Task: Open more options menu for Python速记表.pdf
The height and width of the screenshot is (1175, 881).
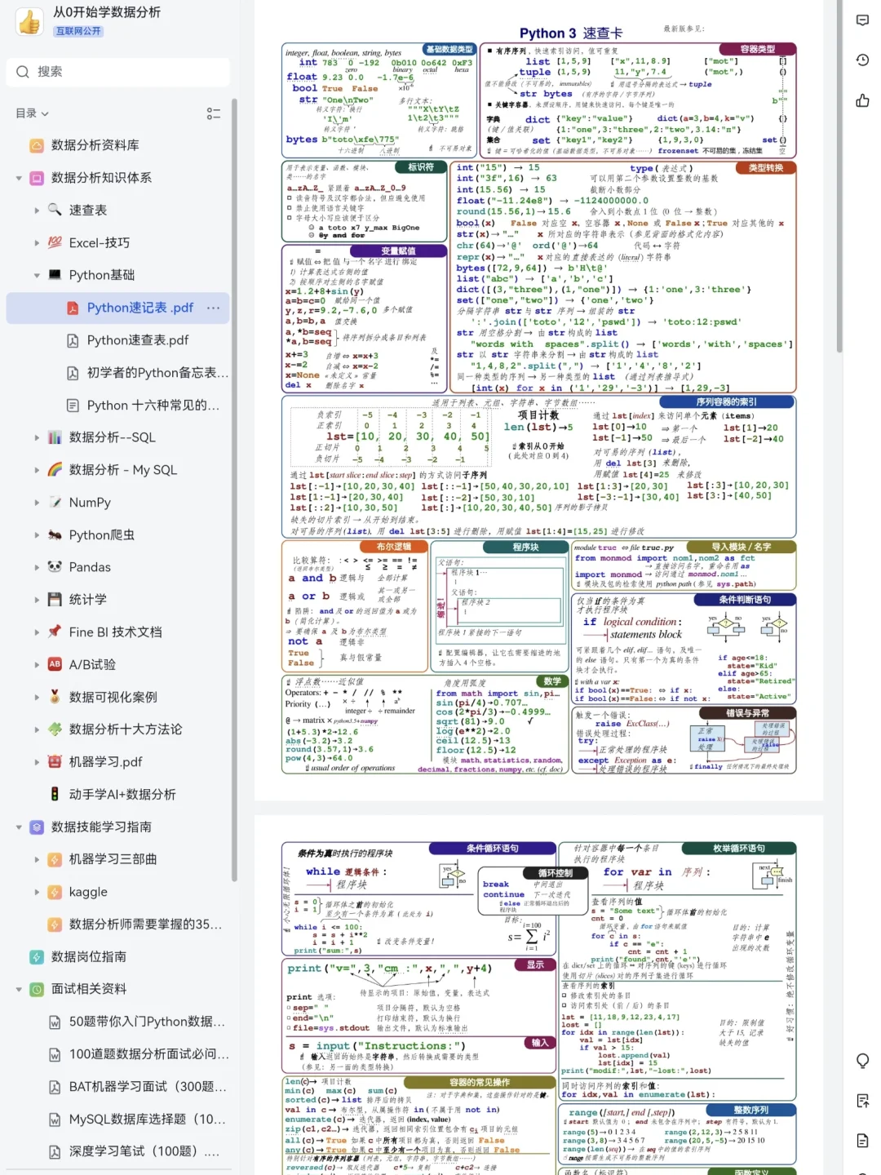Action: pyautogui.click(x=214, y=308)
